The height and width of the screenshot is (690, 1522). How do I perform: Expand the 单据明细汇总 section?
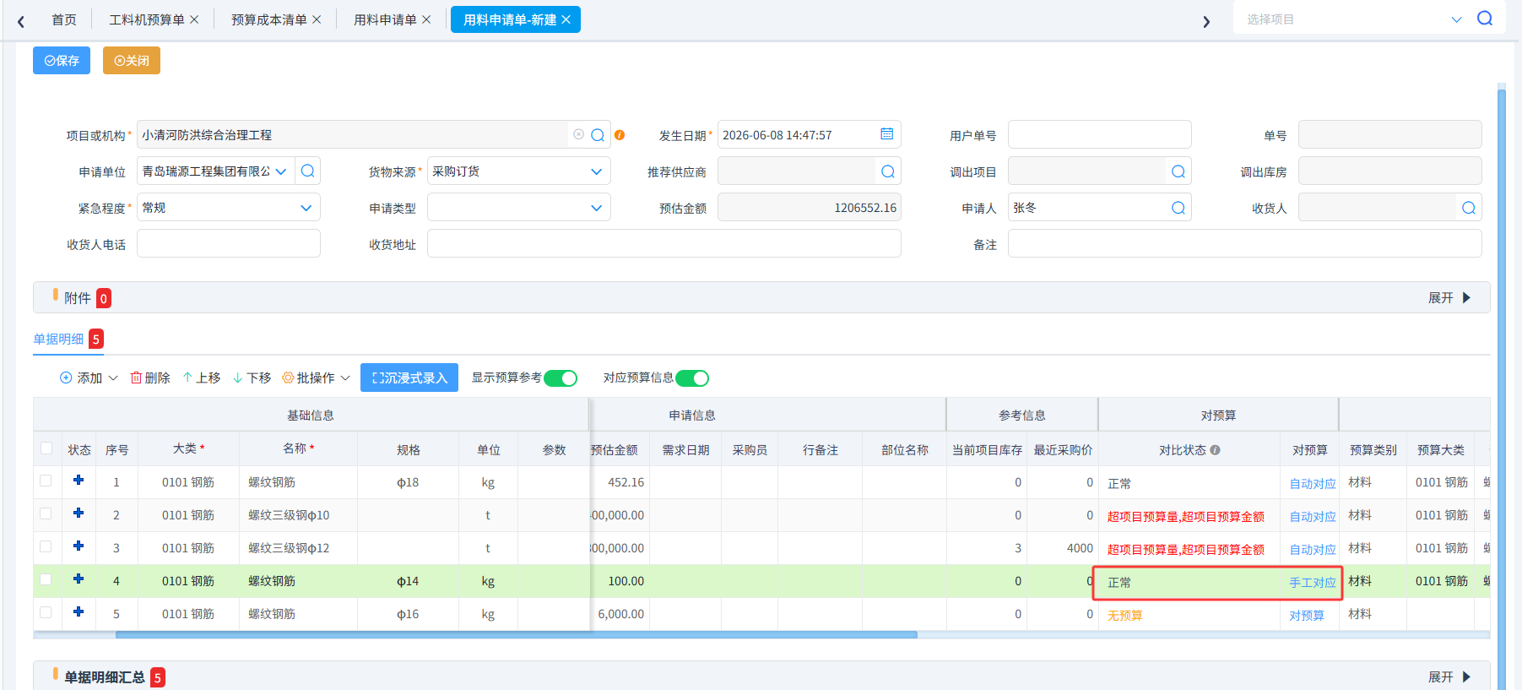[1449, 677]
